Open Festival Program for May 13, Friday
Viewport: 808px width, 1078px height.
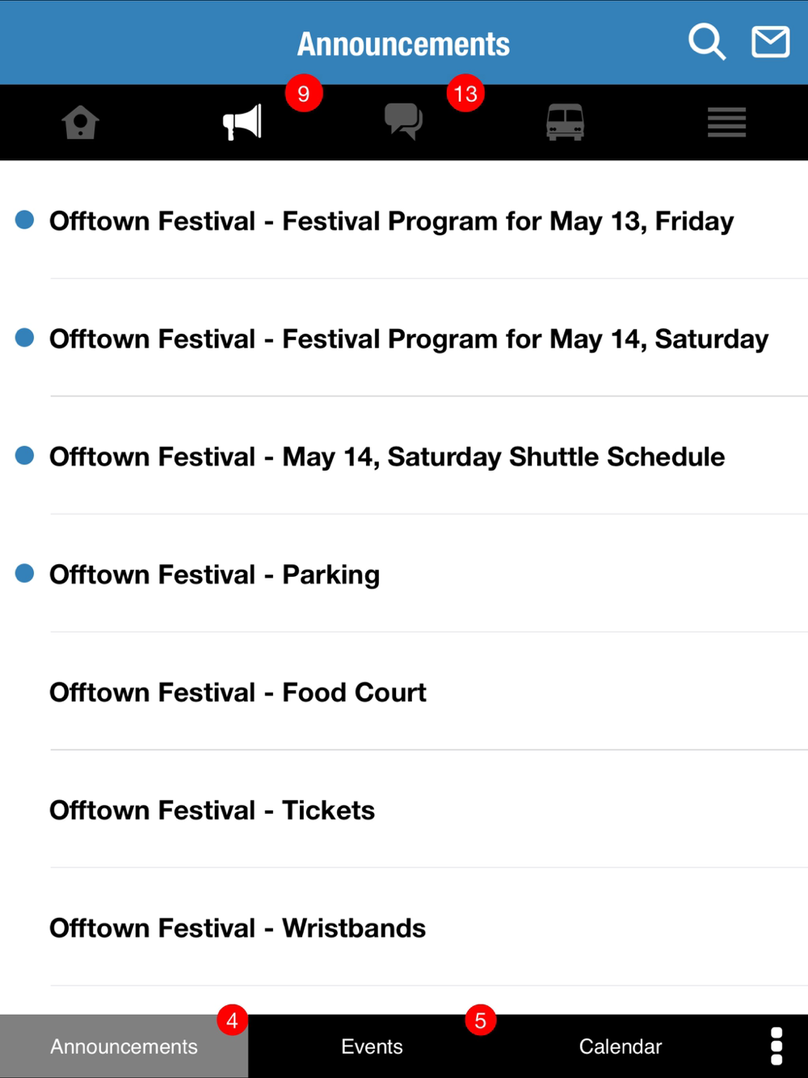point(391,221)
